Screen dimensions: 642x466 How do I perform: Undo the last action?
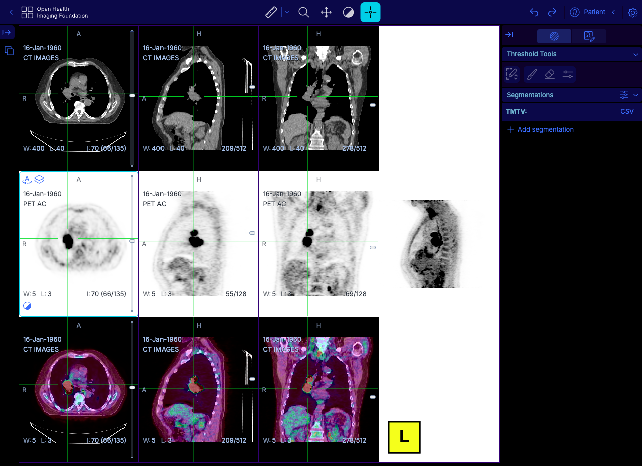534,12
